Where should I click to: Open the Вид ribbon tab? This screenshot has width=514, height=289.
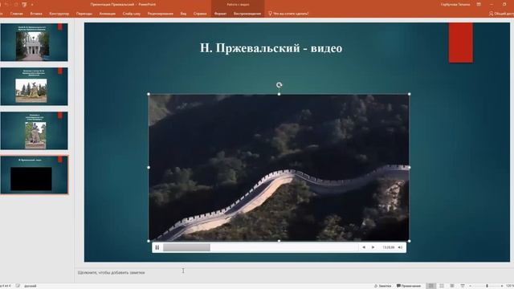[183, 14]
